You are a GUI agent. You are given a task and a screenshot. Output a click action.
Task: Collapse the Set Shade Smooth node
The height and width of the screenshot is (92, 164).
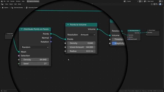pos(129,31)
